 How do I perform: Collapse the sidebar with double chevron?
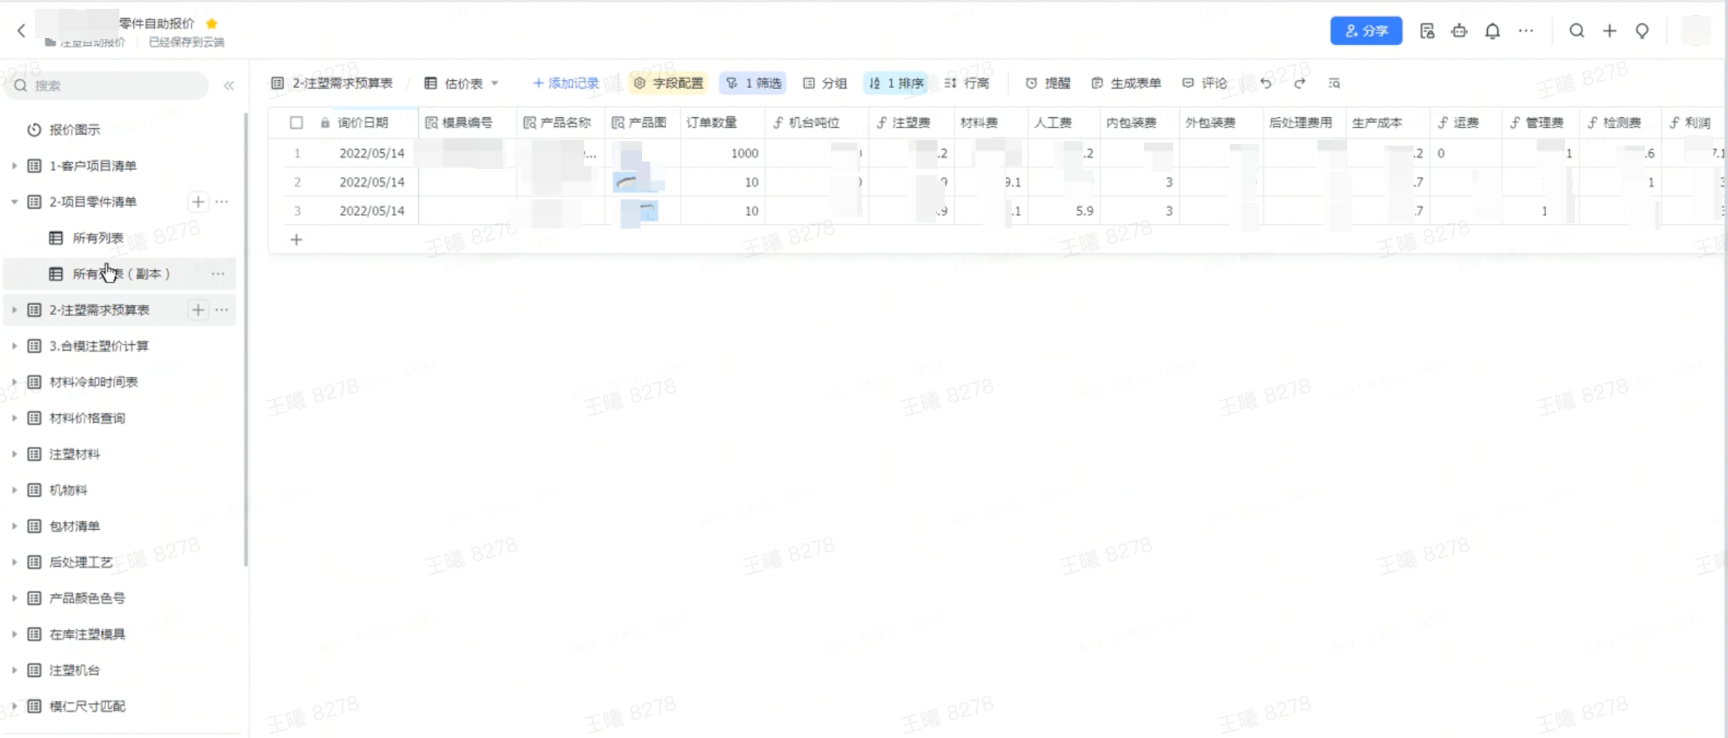229,86
